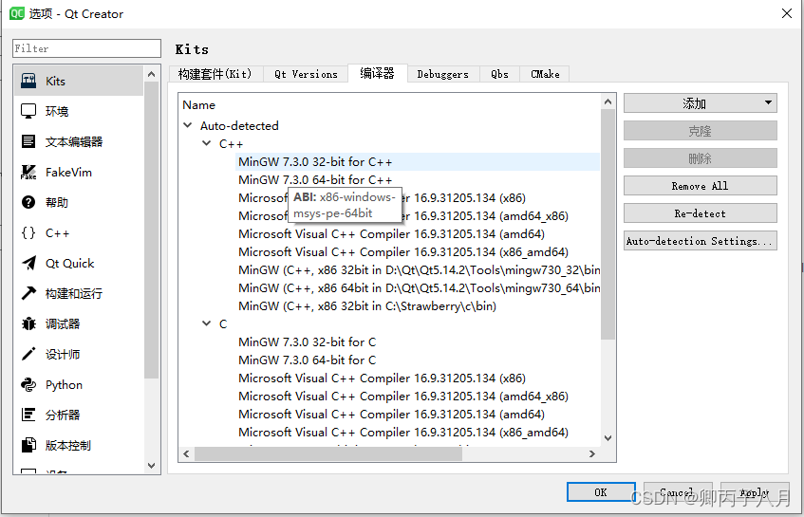
Task: Click inside the Filter input field
Action: tap(86, 48)
